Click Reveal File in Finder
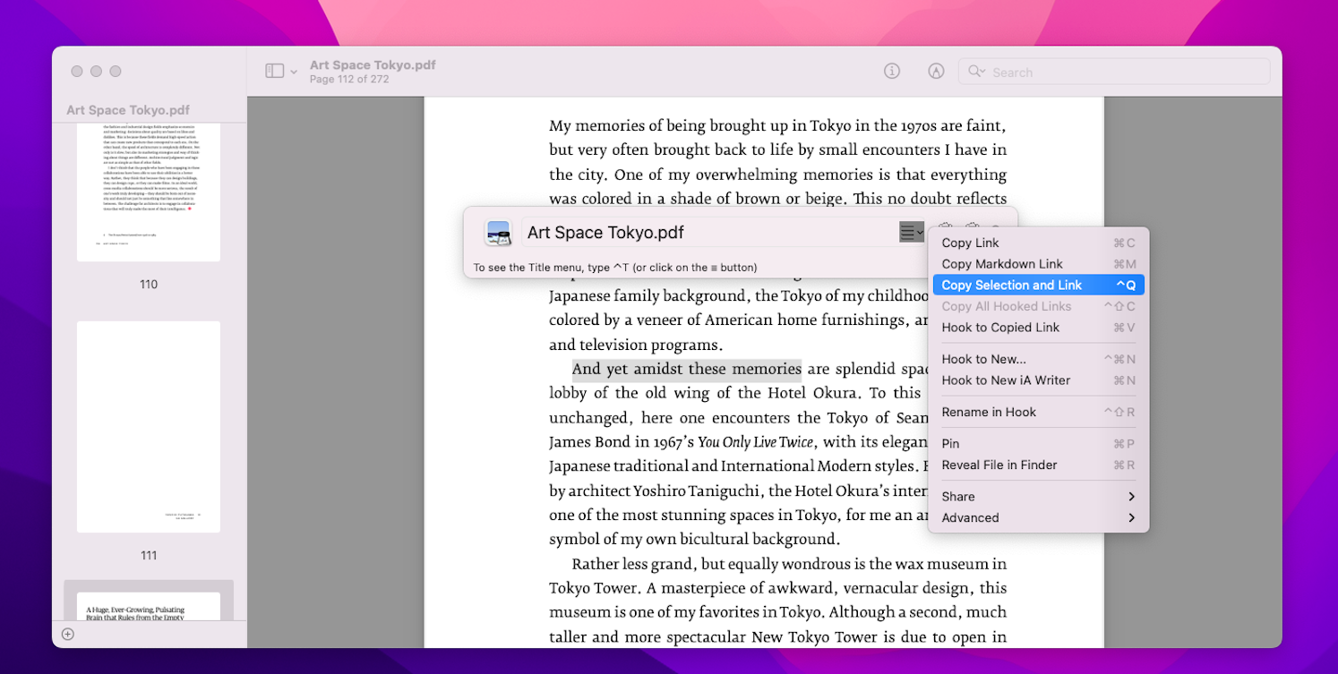This screenshot has width=1338, height=674. pyautogui.click(x=999, y=465)
